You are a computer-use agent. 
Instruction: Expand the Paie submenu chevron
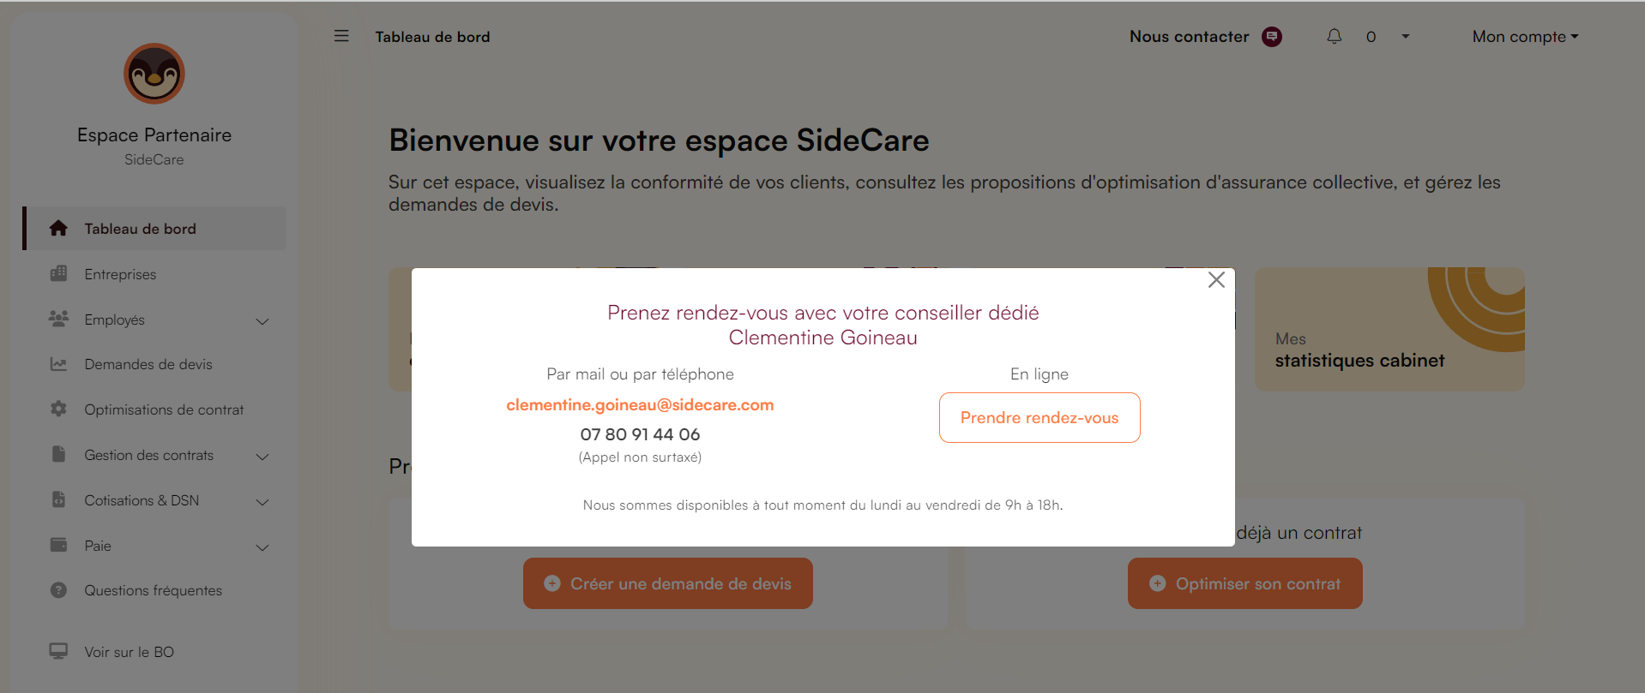coord(262,547)
